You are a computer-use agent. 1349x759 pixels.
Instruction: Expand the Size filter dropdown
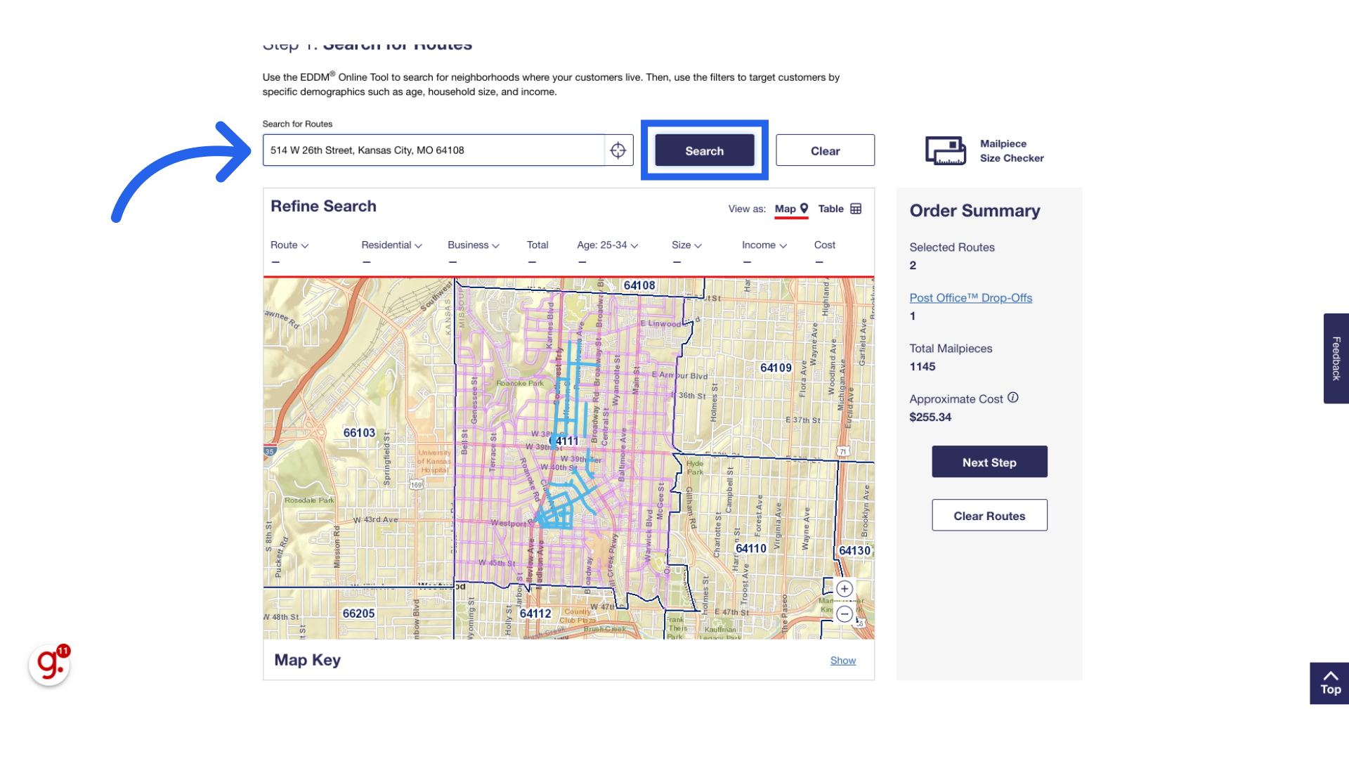(x=686, y=245)
